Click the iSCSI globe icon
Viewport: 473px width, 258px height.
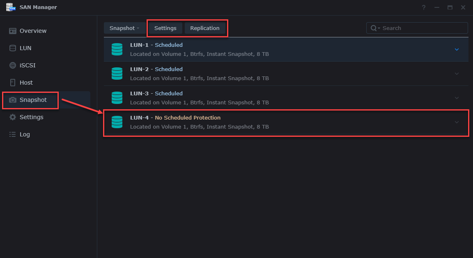point(13,65)
